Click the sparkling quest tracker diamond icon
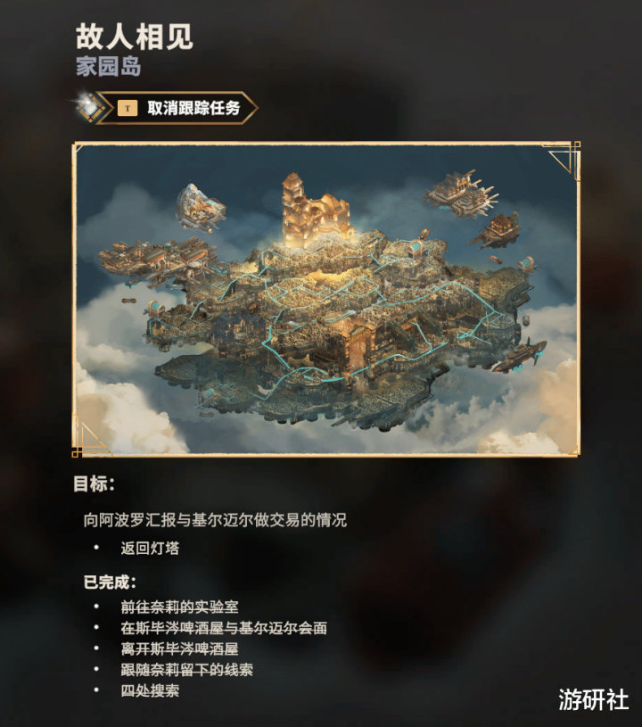 (90, 107)
